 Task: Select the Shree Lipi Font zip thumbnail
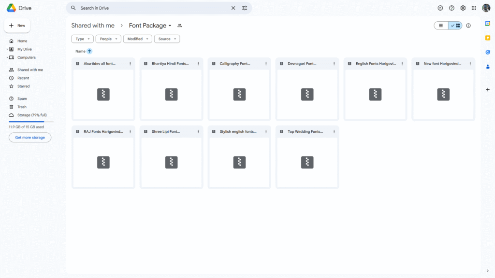pos(172,163)
